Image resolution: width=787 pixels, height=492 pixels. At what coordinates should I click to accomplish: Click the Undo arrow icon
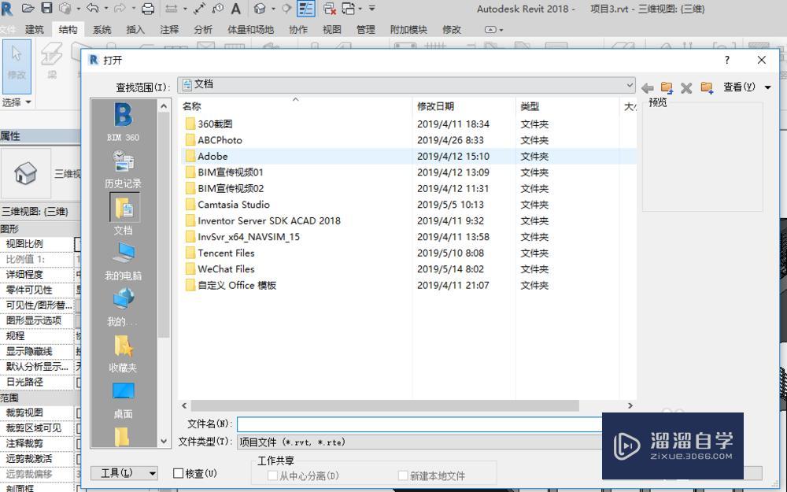92,8
